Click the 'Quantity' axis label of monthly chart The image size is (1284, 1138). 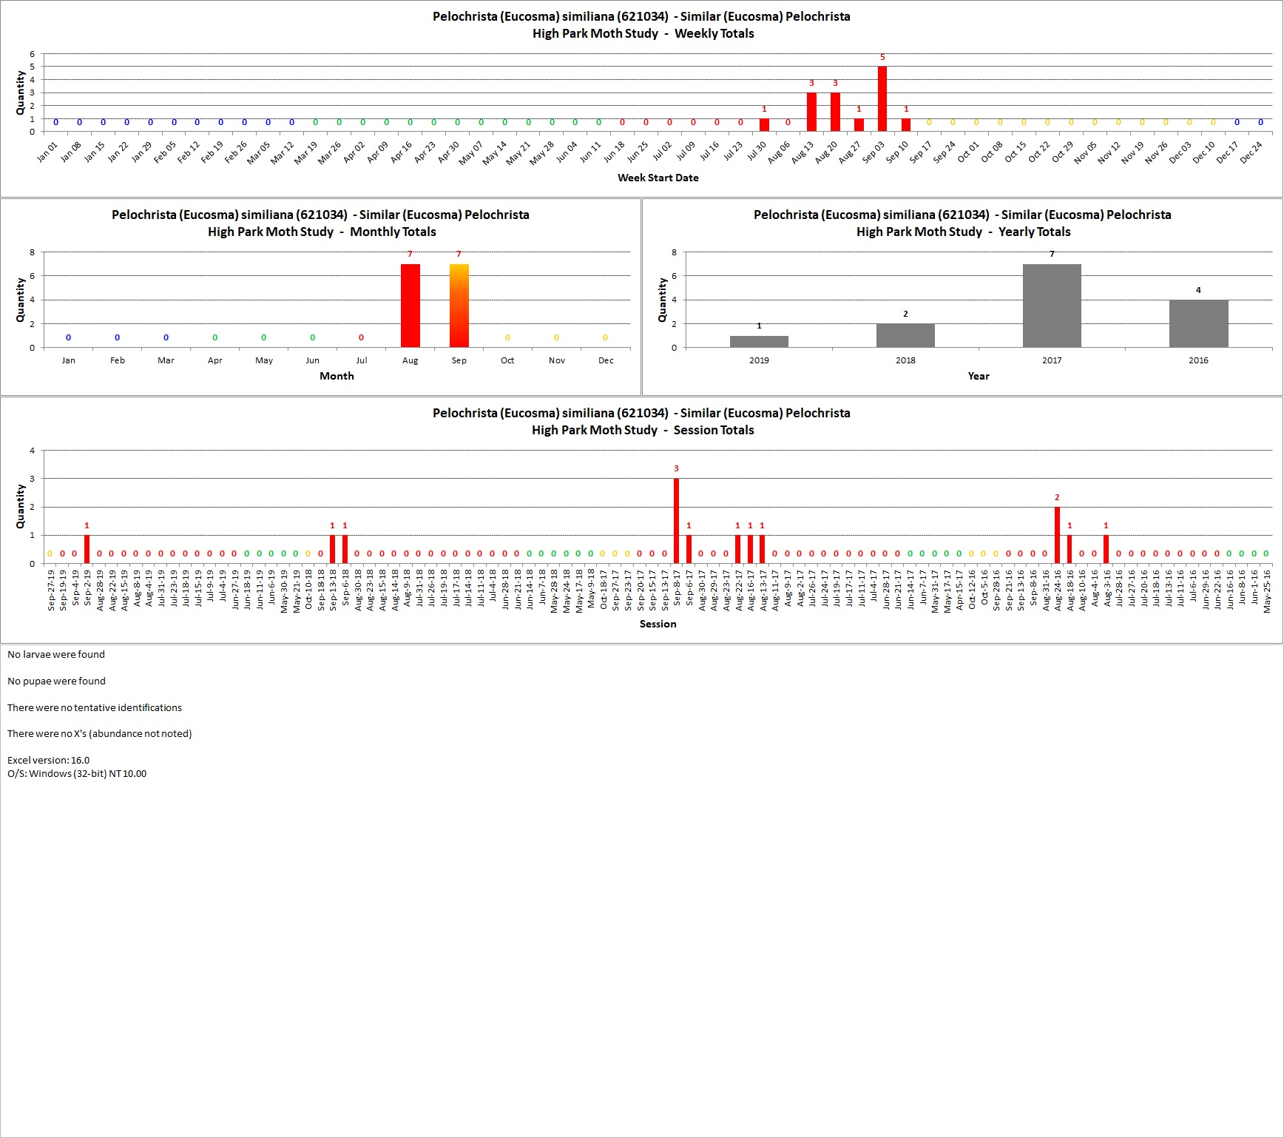point(20,300)
